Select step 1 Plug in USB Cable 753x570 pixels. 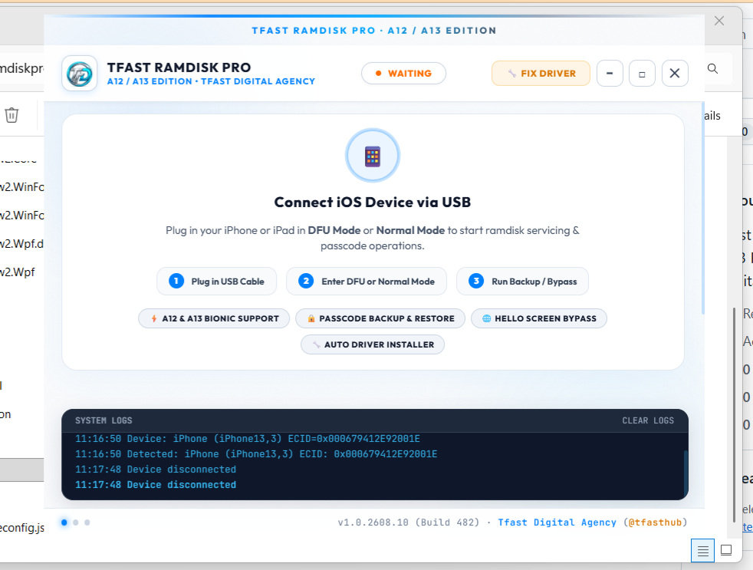click(x=216, y=281)
